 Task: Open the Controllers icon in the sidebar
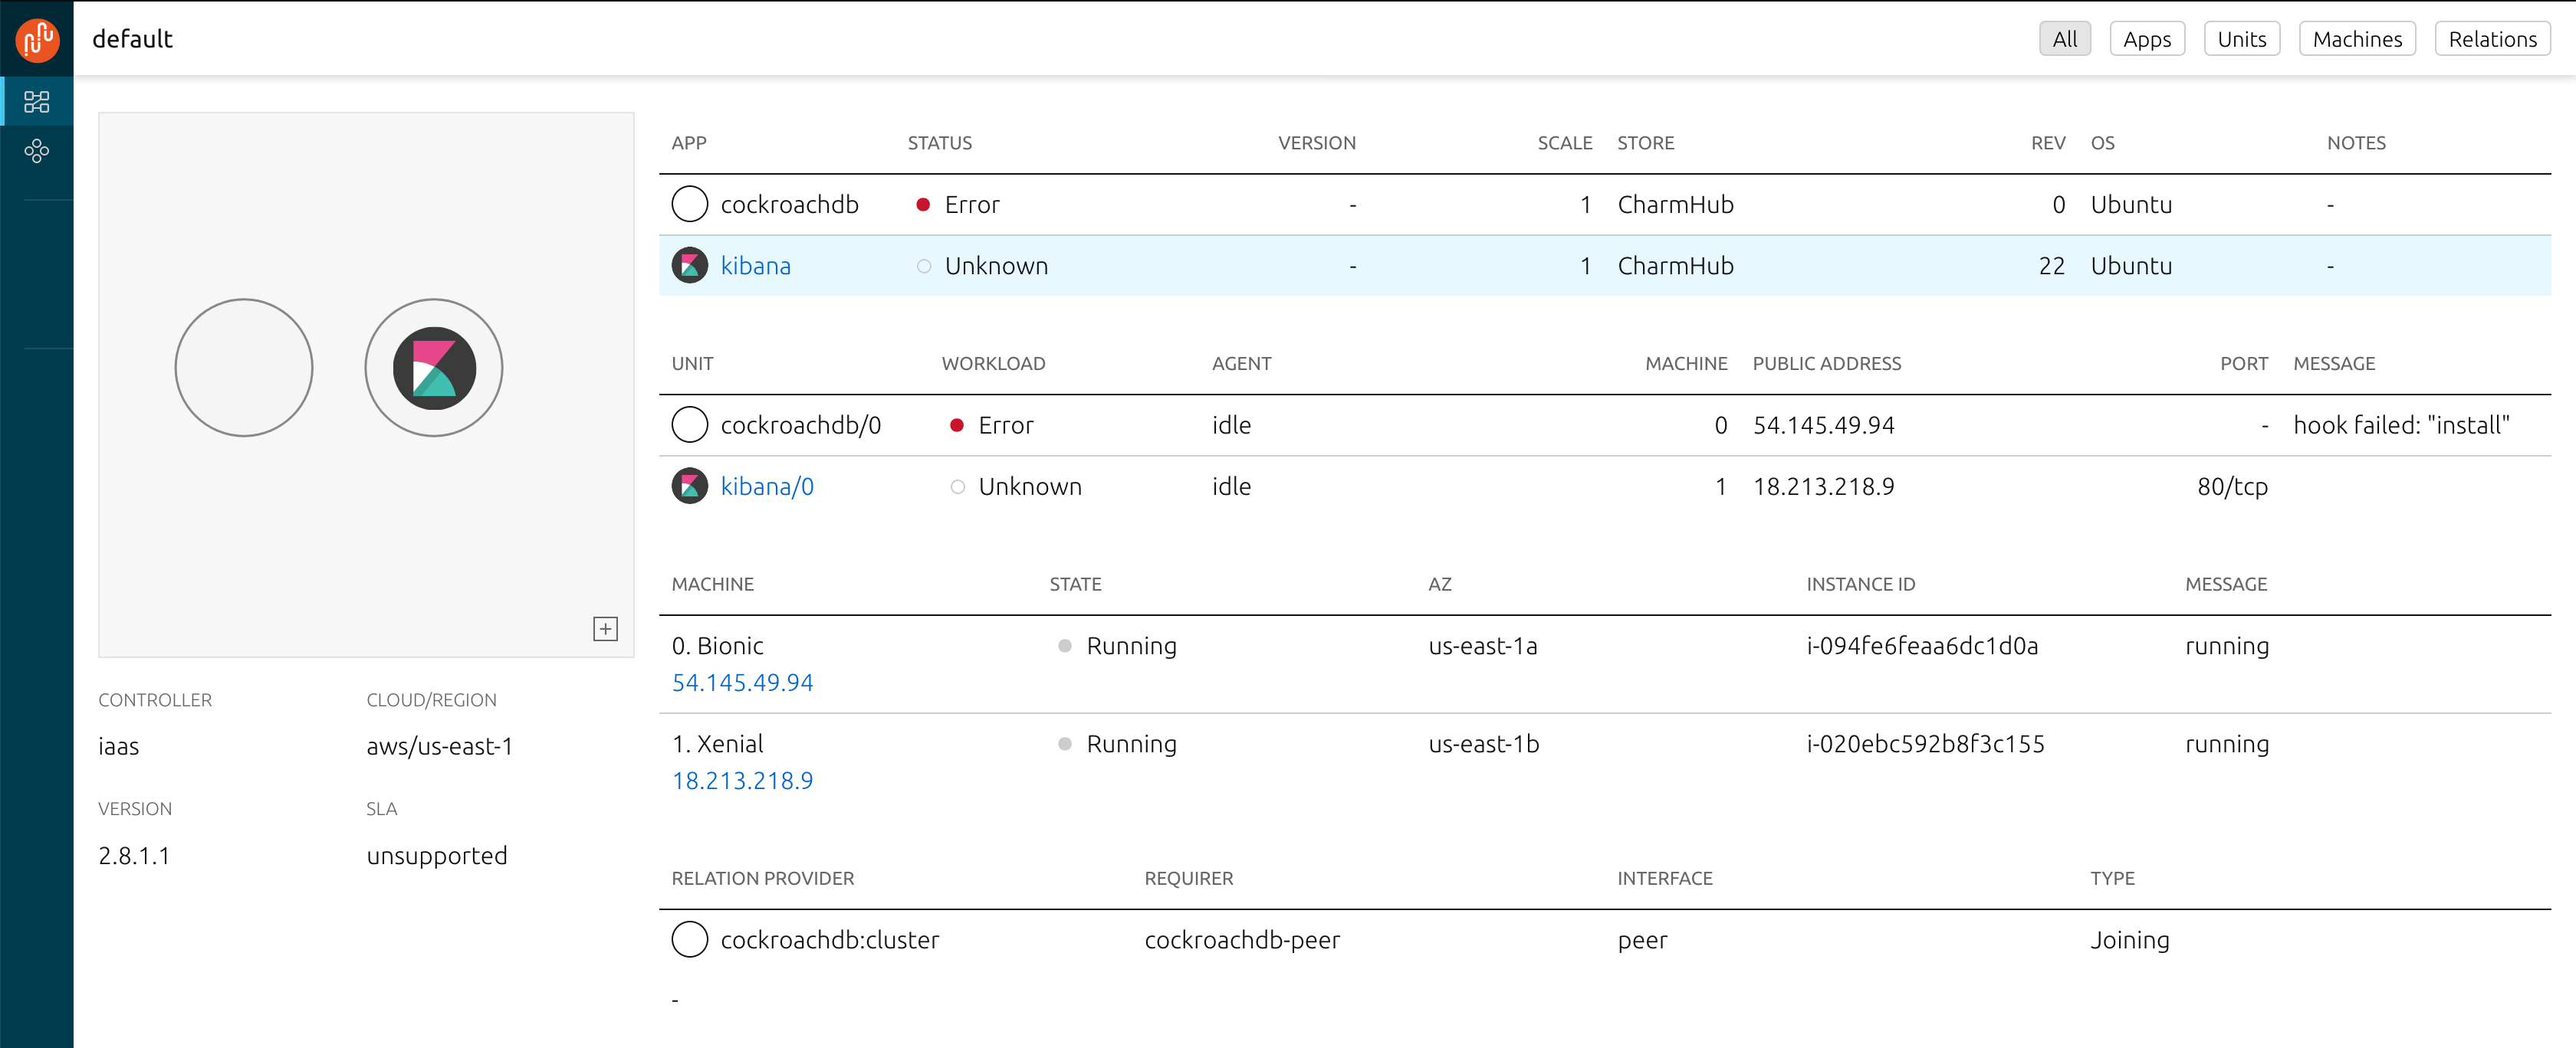point(37,151)
